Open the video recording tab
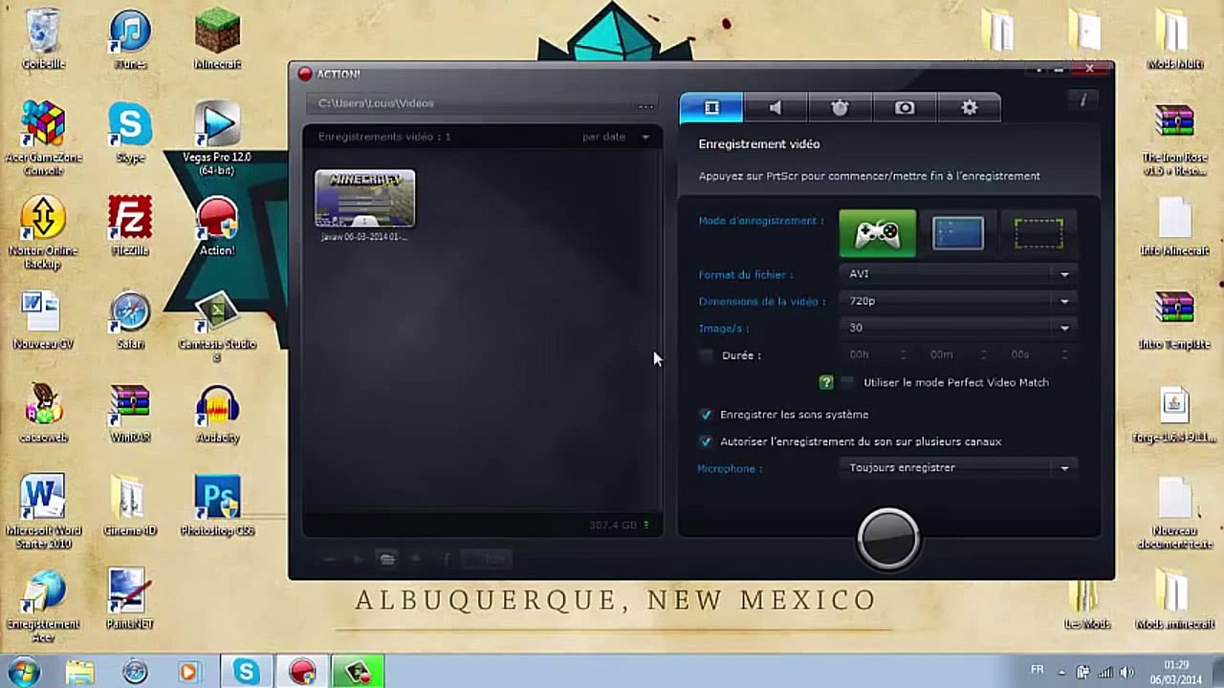Viewport: 1224px width, 688px height. [x=711, y=108]
